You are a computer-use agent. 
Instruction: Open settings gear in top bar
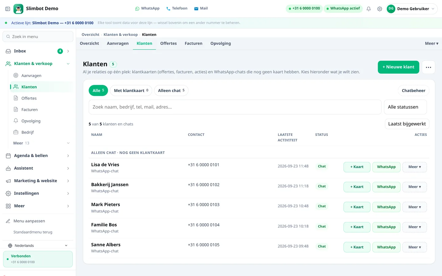pos(380,9)
